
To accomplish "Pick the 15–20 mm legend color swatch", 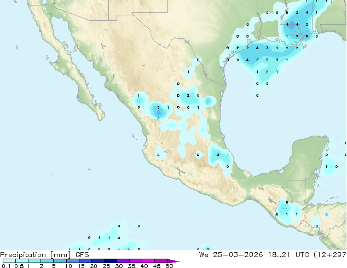I will pos(85,261).
